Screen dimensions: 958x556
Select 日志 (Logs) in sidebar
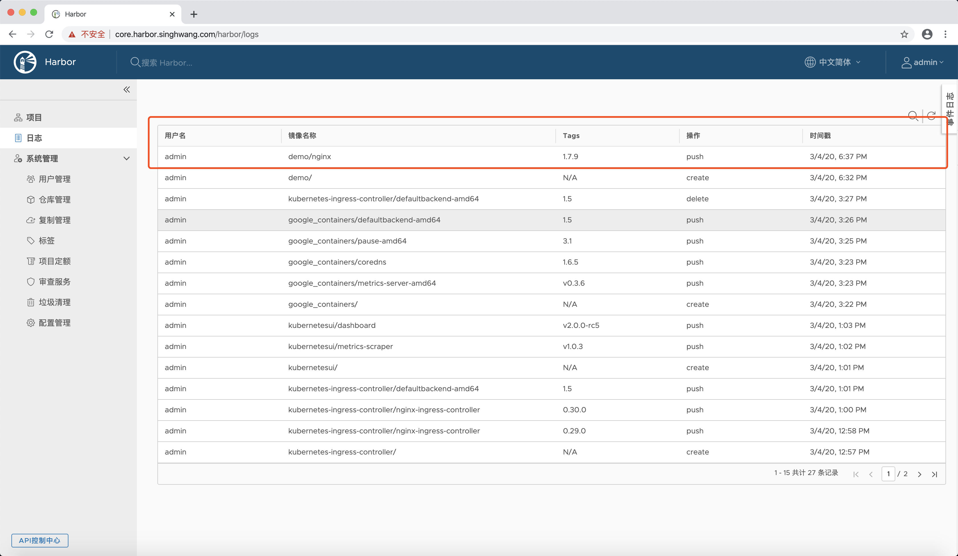[68, 138]
